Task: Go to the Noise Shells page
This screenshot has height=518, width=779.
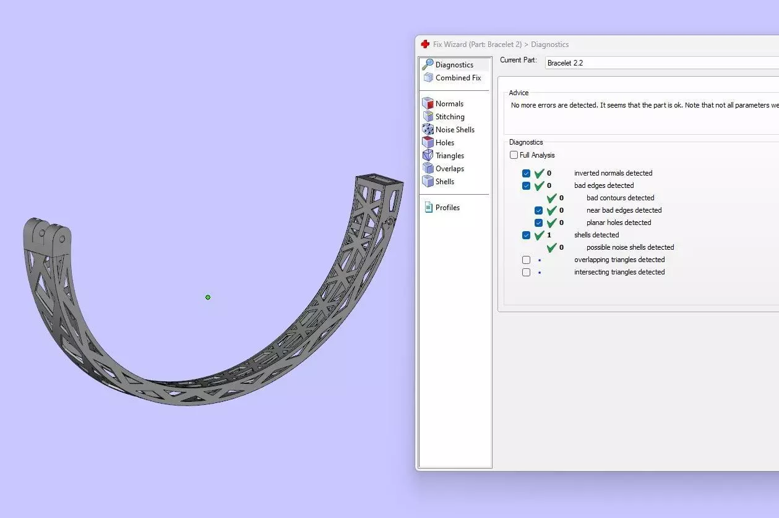Action: pos(455,130)
